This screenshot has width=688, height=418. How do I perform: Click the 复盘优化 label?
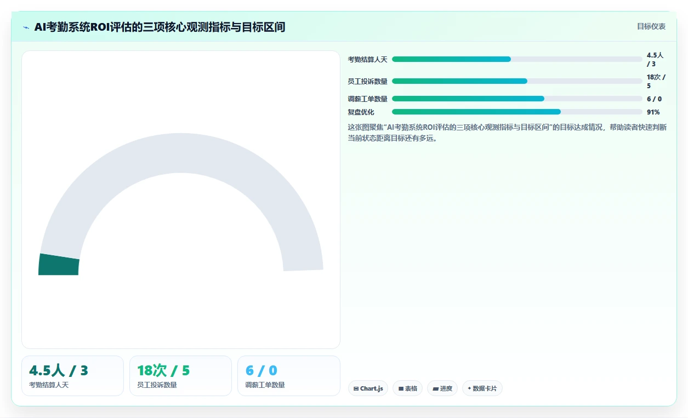pos(361,112)
